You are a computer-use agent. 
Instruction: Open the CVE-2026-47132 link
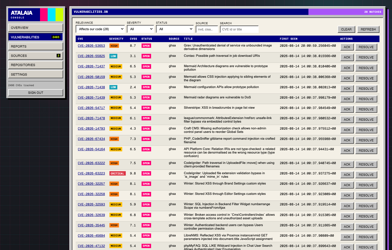click(91, 246)
